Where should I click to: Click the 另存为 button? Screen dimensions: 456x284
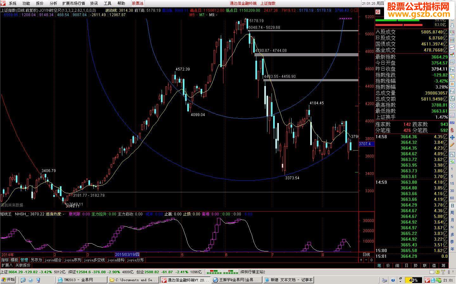(36, 260)
